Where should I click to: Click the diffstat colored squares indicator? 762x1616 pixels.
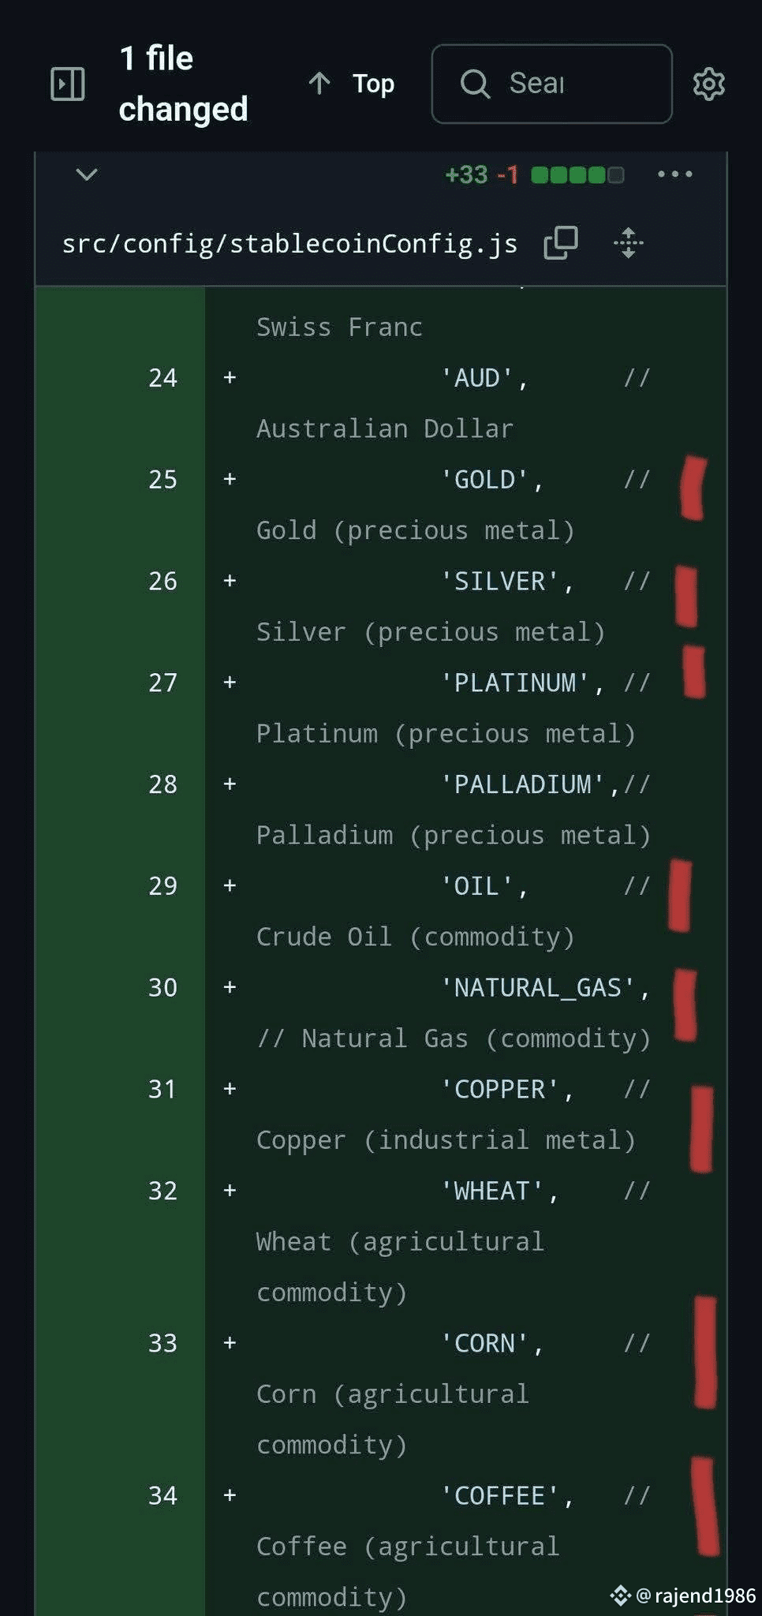577,174
